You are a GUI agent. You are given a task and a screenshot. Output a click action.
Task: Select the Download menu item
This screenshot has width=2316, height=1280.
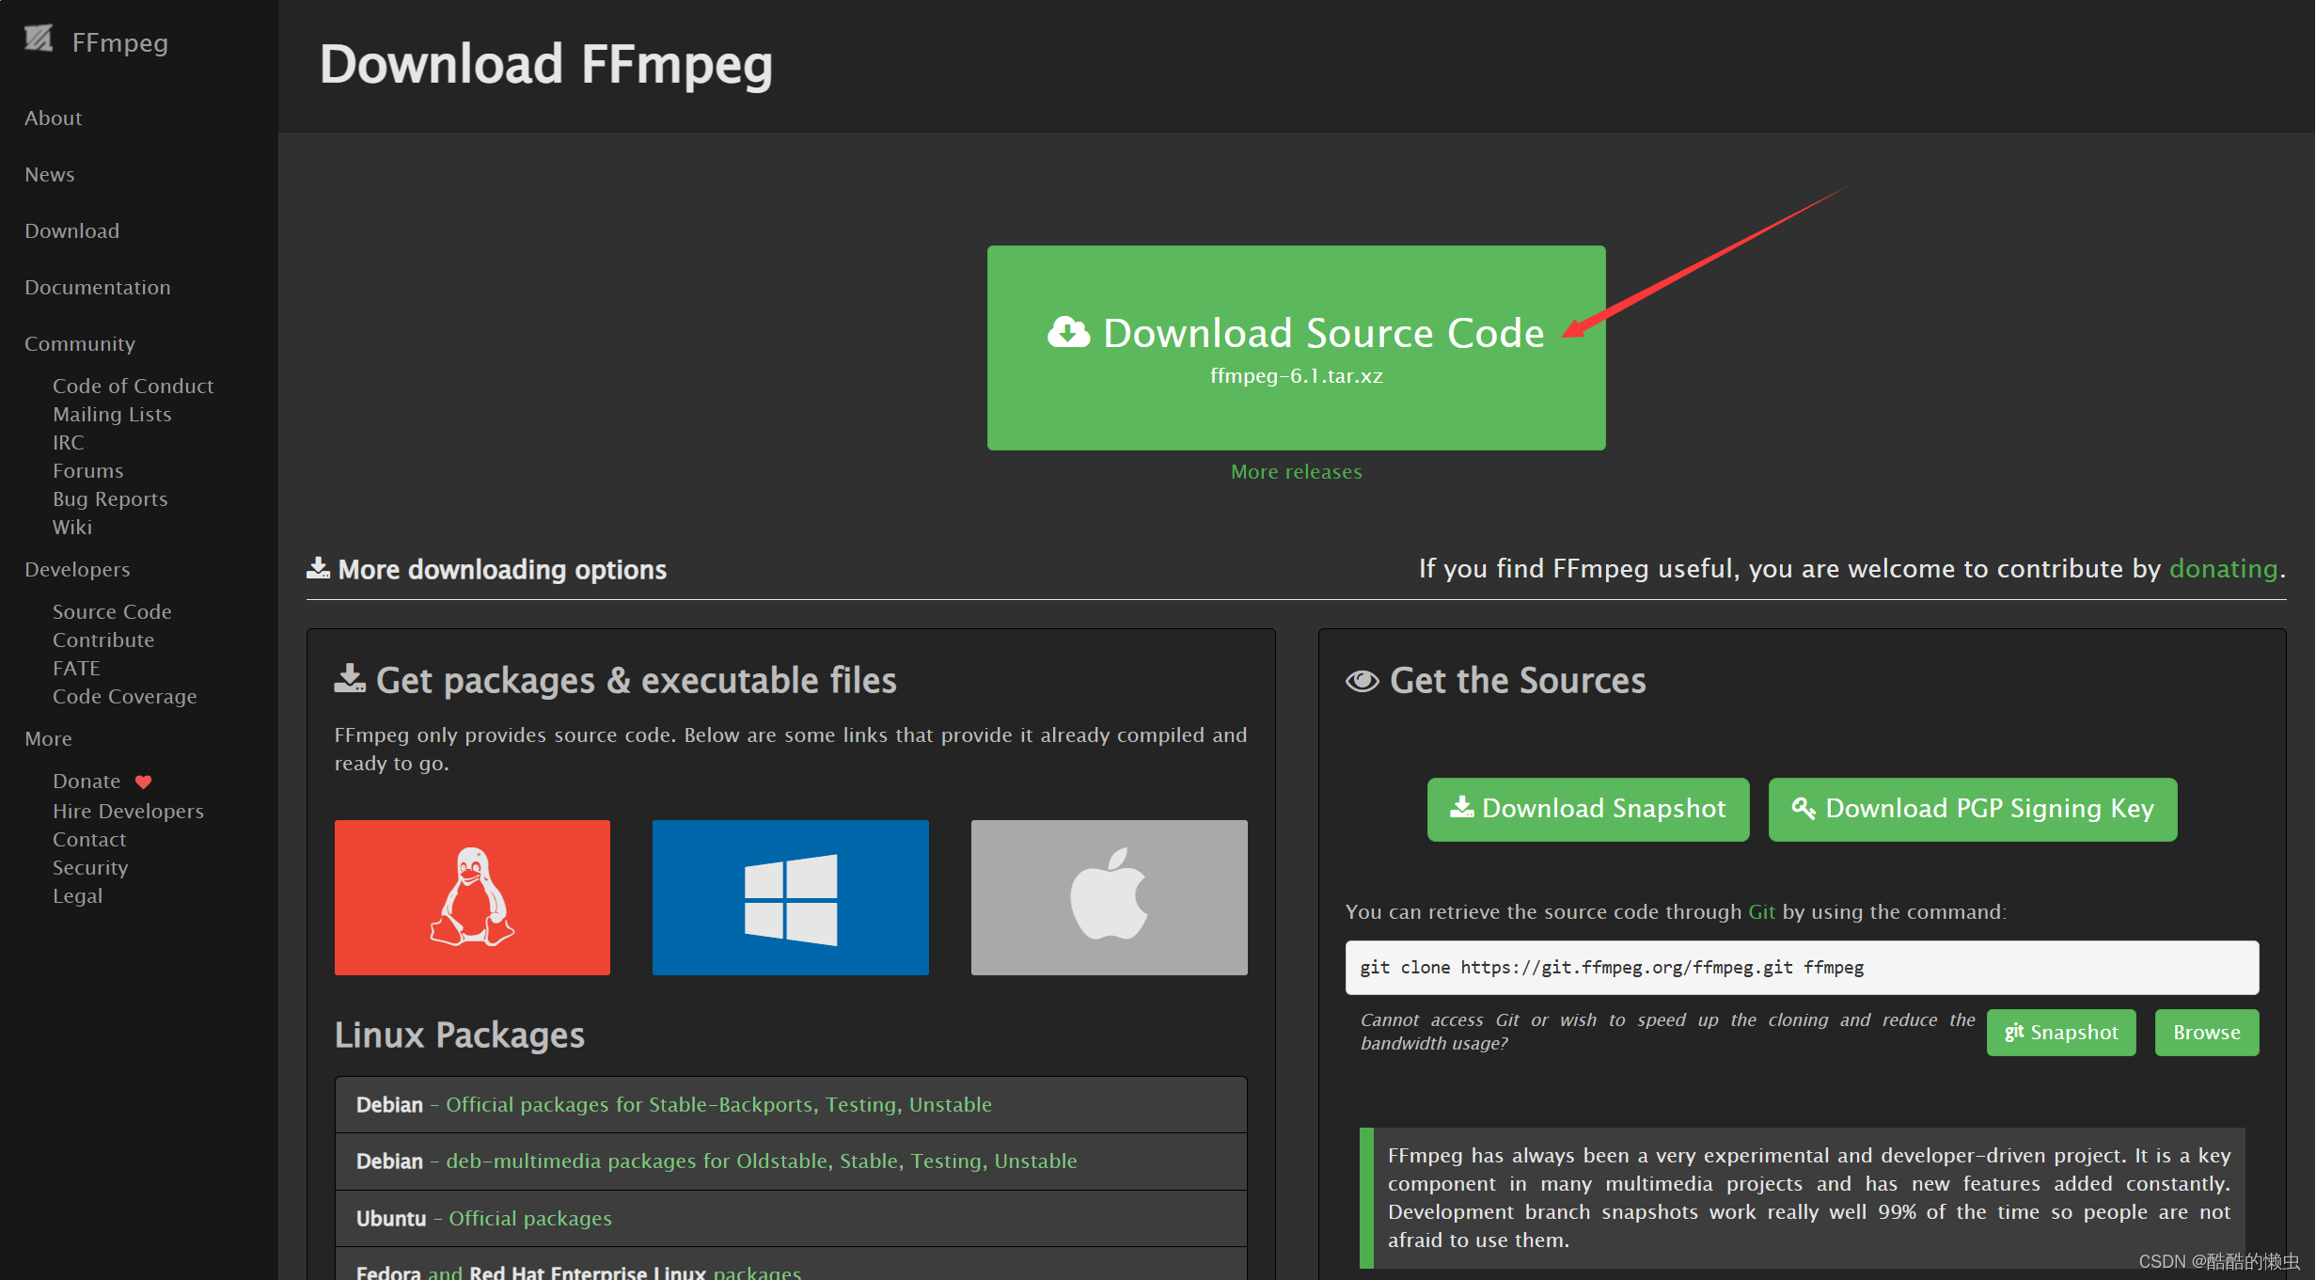tap(72, 230)
